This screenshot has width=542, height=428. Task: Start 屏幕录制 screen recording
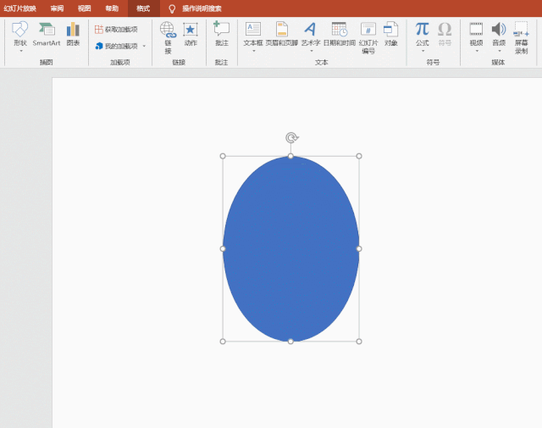click(521, 37)
